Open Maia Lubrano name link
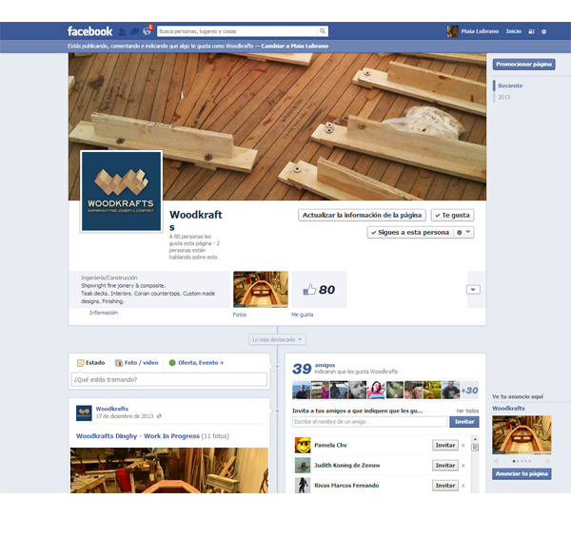Screen dimensions: 571x537 (480, 31)
